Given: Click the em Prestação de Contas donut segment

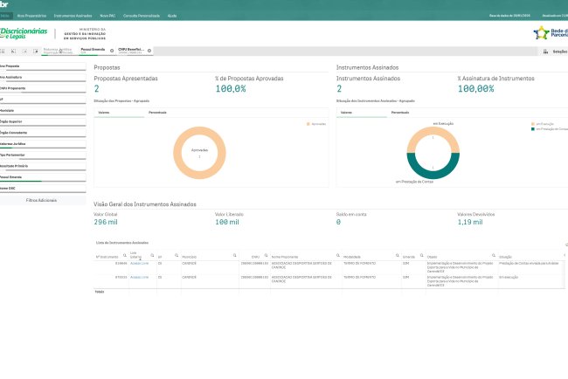Looking at the screenshot, I should tap(433, 175).
